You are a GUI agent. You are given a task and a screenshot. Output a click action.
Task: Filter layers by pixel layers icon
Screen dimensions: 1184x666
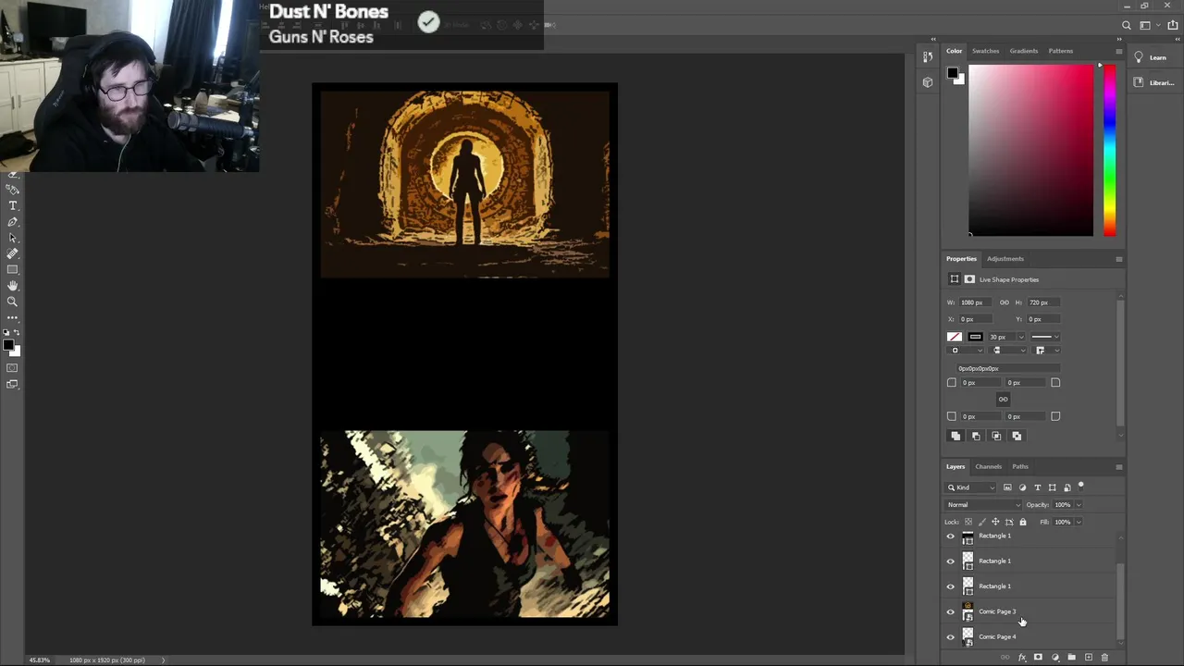(x=1007, y=487)
